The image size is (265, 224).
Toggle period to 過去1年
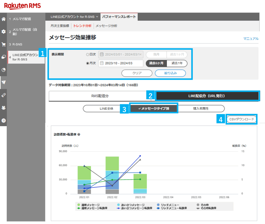click(176, 63)
